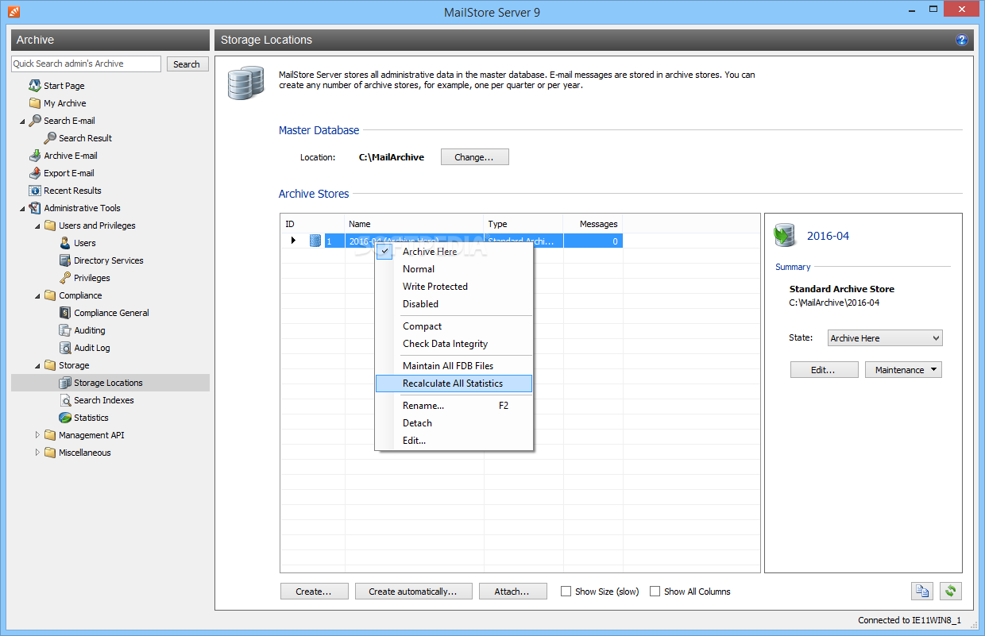Open the State dropdown showing Archive Here

tap(884, 338)
